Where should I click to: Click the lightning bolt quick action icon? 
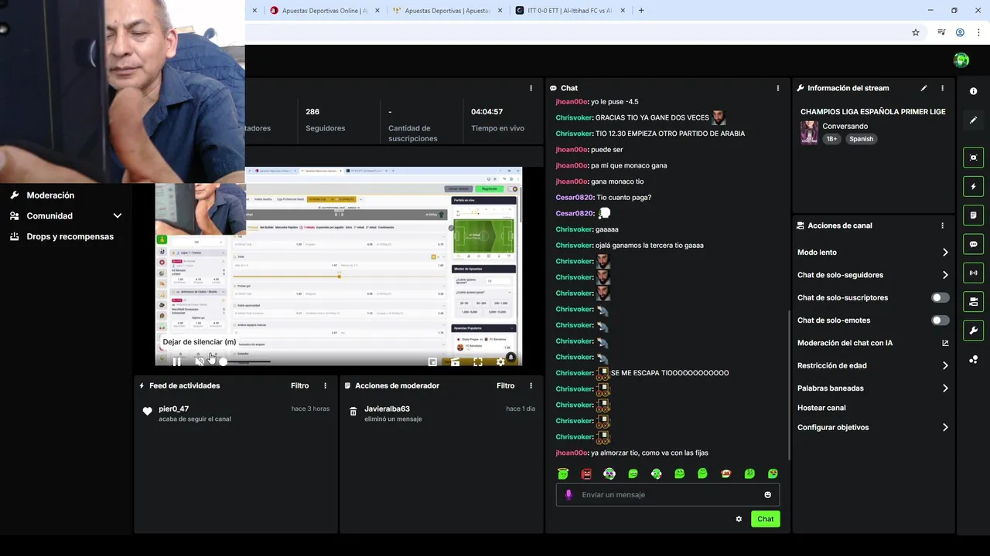click(x=973, y=186)
